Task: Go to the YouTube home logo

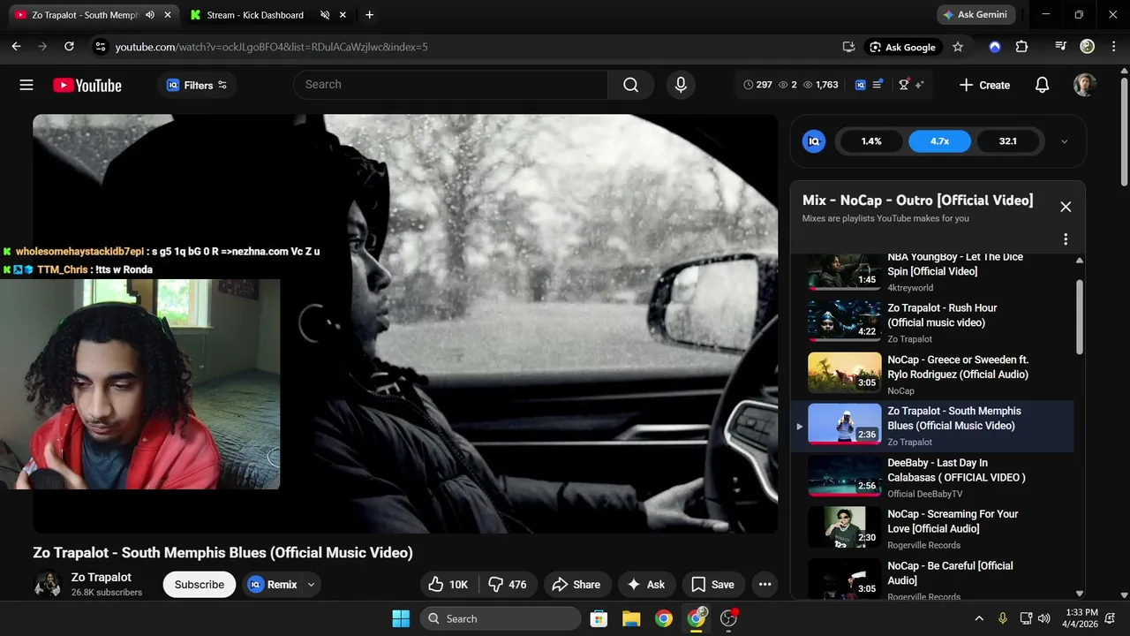Action: (87, 85)
